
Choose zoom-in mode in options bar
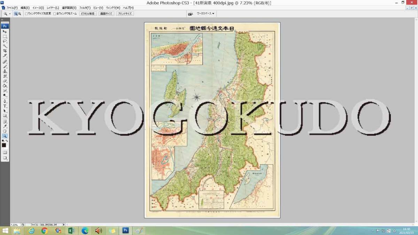(16, 14)
